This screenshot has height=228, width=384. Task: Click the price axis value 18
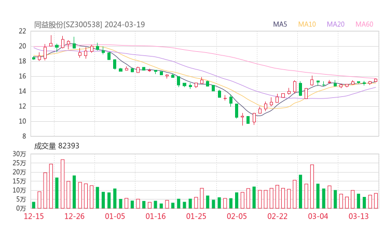[x=22, y=61]
